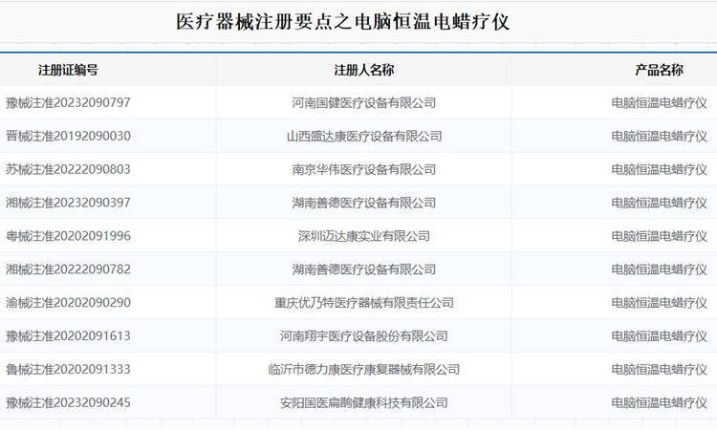Image resolution: width=717 pixels, height=431 pixels.
Task: Click 电脑恒温电蜡疗仪 in the 安阳国医扁鹊 row
Action: 659,402
